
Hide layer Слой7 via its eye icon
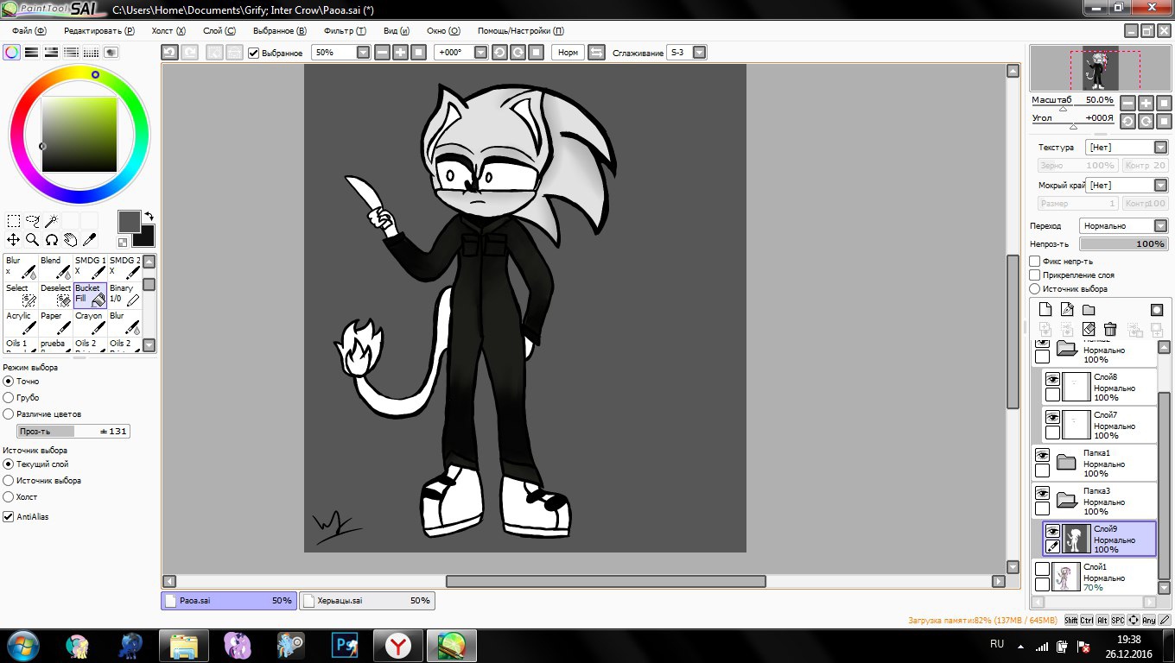click(x=1052, y=417)
